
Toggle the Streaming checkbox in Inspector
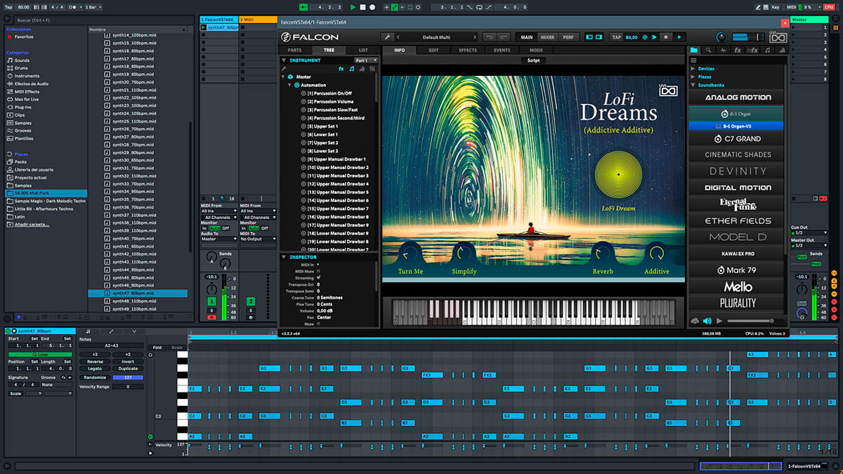point(318,278)
